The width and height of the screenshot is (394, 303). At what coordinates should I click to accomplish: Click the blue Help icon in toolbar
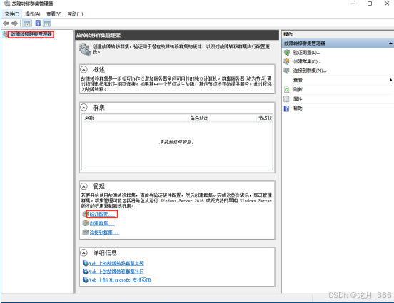[38, 24]
